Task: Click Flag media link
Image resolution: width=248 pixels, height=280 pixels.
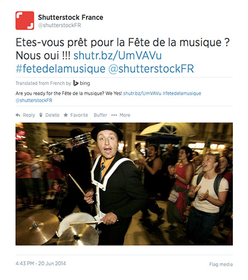Action: [221, 264]
